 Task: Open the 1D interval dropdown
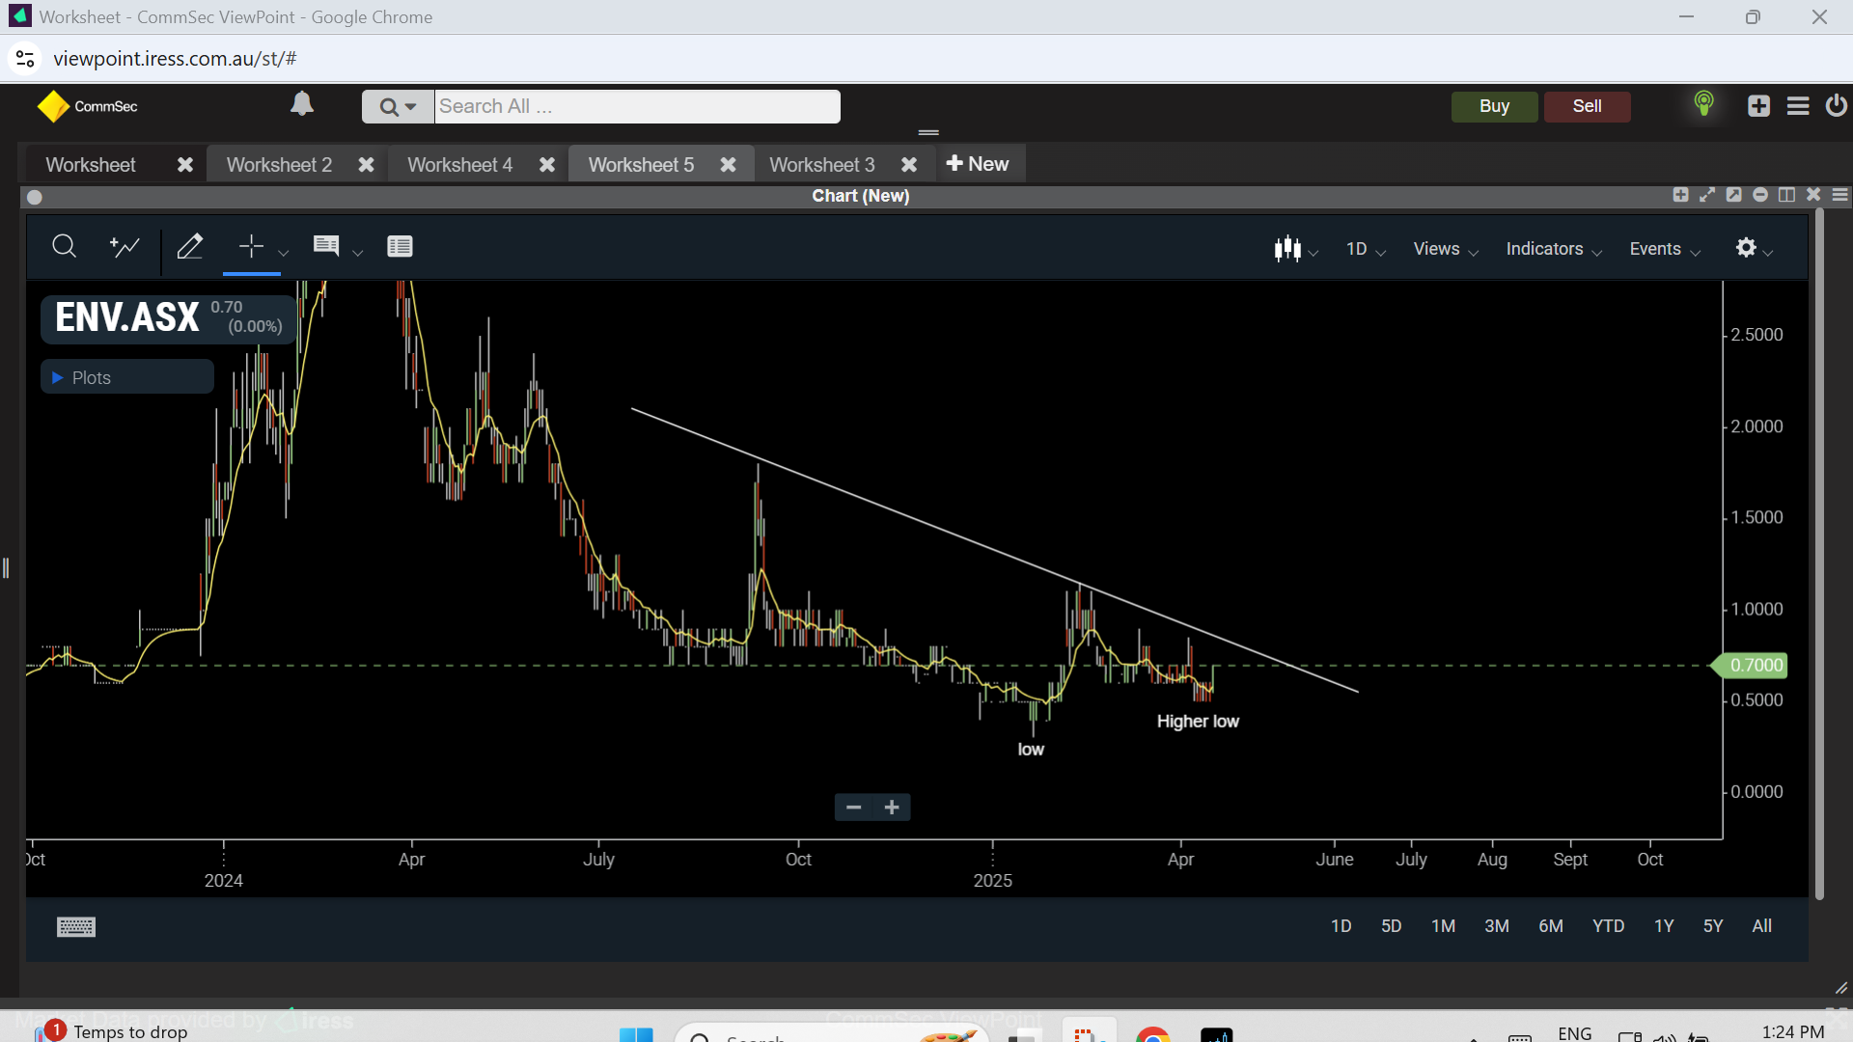(x=1366, y=249)
